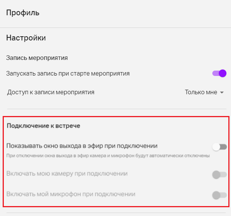Select the Настройки section heading
This screenshot has width=231, height=216.
[26, 38]
